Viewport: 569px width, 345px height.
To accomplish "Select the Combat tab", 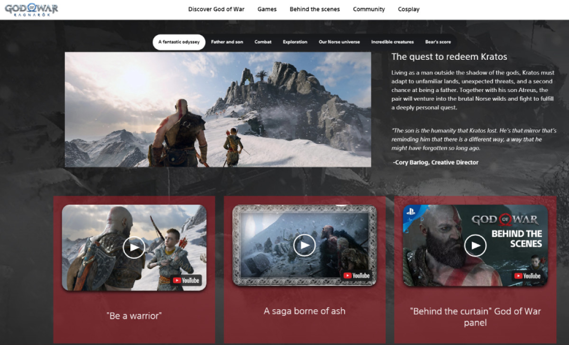I will 263,42.
